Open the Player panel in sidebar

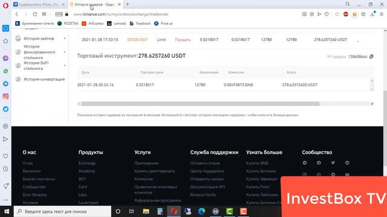coord(5,126)
